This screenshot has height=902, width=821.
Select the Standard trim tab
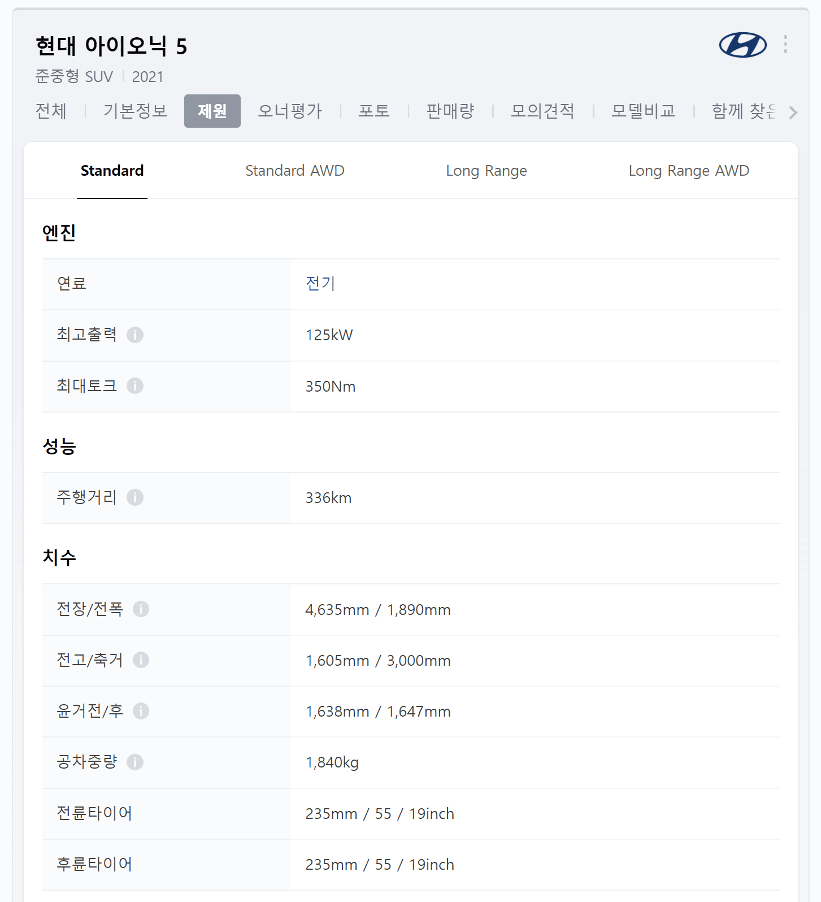(112, 171)
